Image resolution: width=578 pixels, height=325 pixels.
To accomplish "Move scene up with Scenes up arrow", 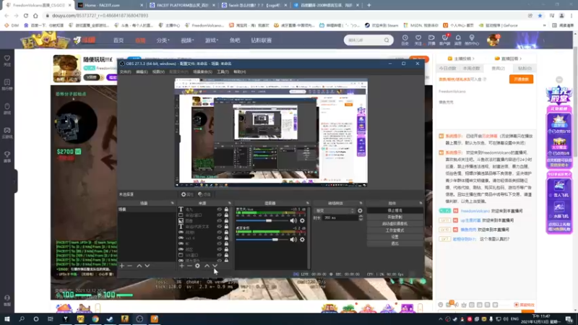I will click(x=139, y=266).
